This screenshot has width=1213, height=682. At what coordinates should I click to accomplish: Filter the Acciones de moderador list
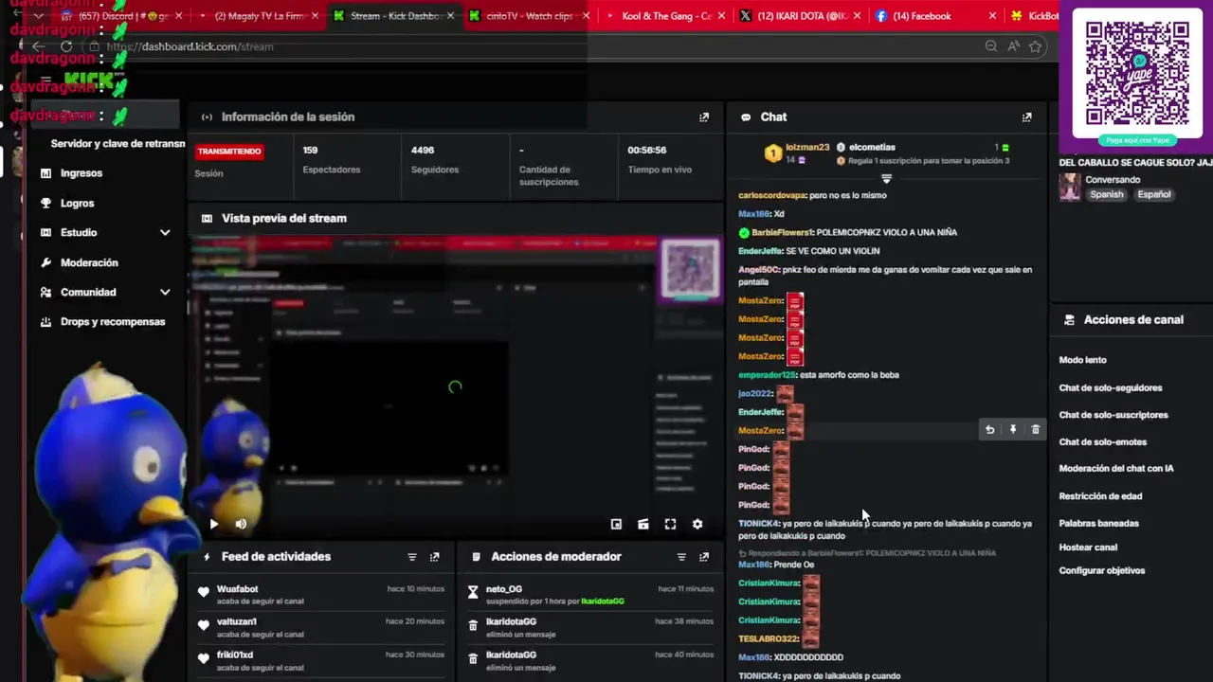pos(681,557)
